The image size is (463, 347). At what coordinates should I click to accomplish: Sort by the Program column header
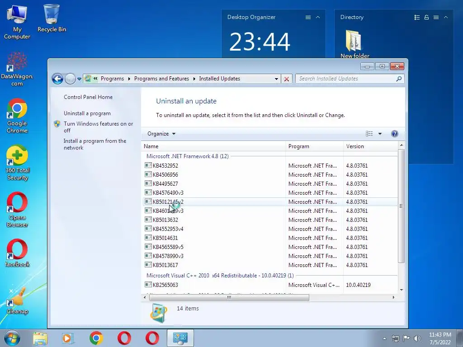314,146
